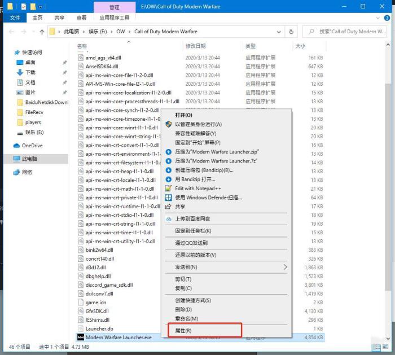Click the game.icn file icon
The height and width of the screenshot is (355, 395).
pyautogui.click(x=81, y=303)
